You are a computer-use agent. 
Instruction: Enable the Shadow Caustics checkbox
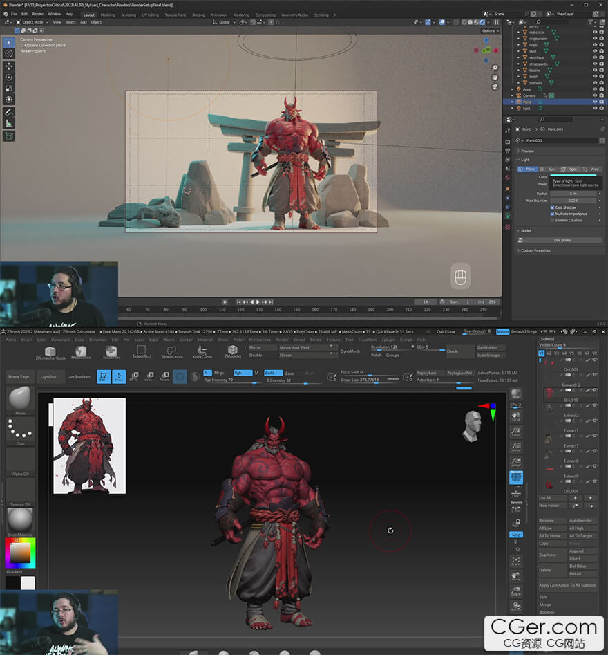[553, 220]
